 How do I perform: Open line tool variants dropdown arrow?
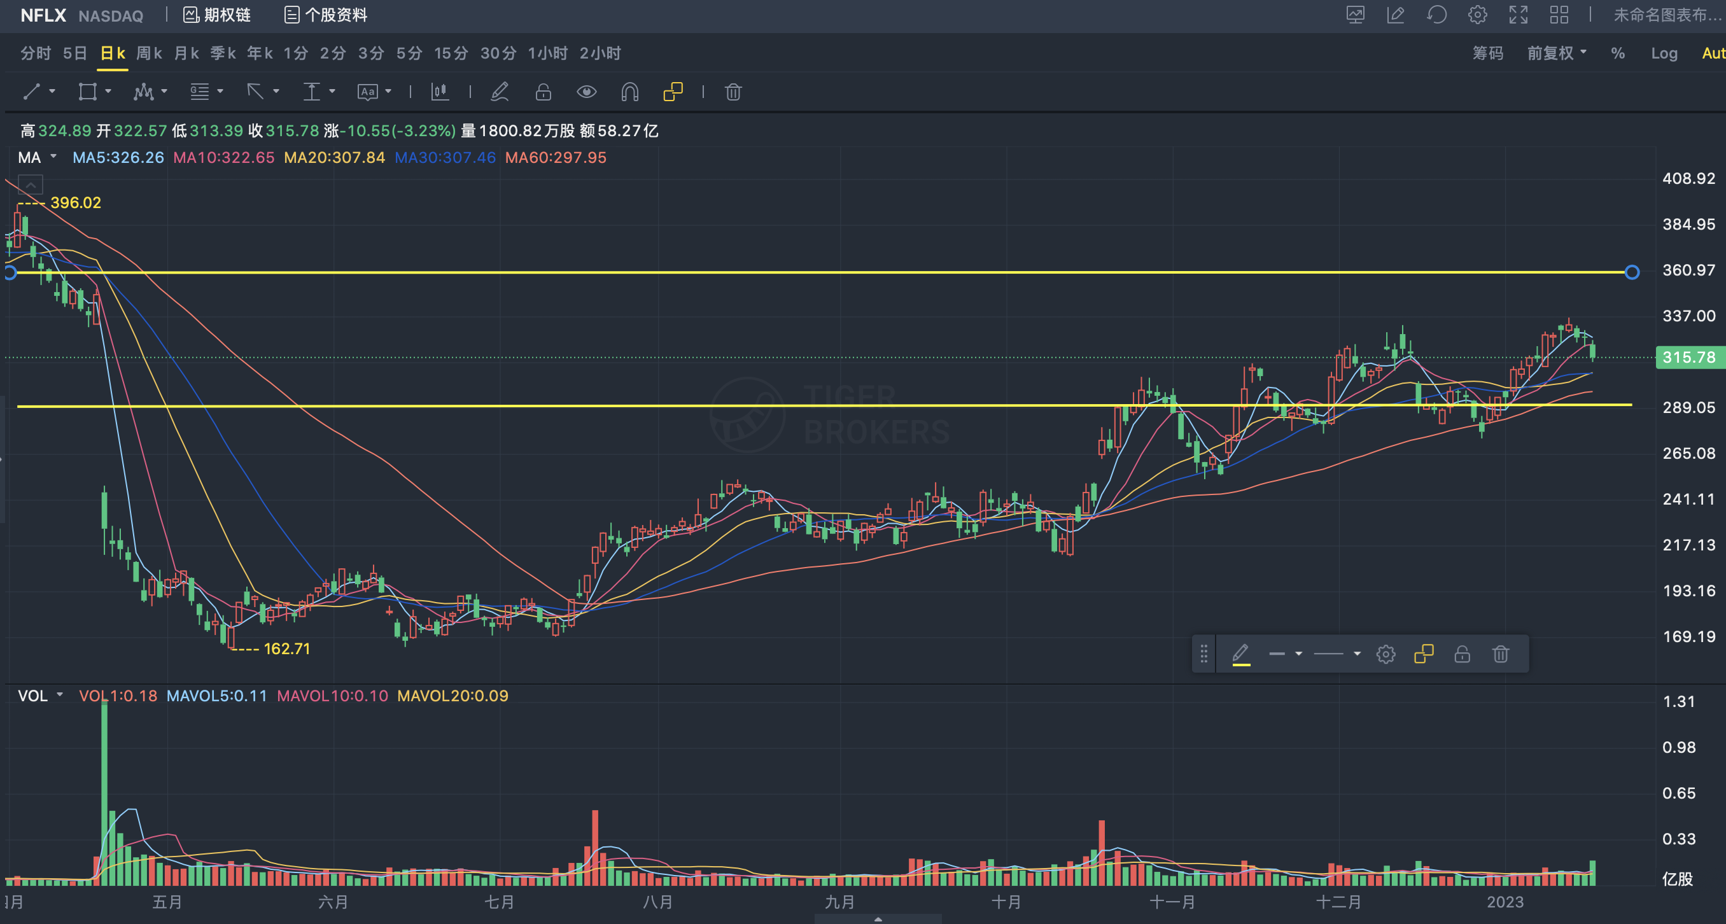point(52,92)
